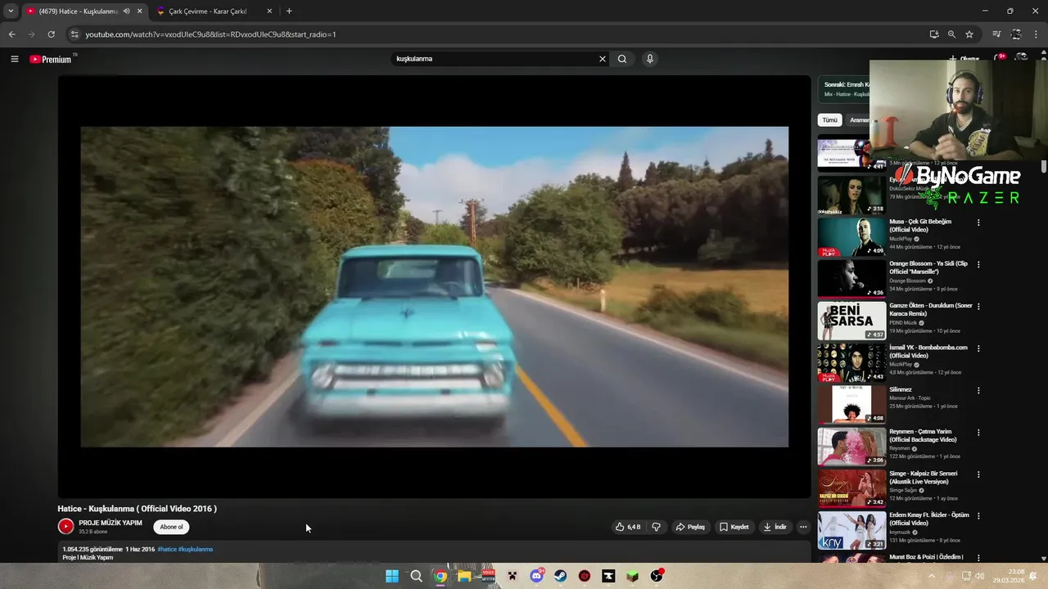
Task: Open Steam from the taskbar
Action: 561,576
